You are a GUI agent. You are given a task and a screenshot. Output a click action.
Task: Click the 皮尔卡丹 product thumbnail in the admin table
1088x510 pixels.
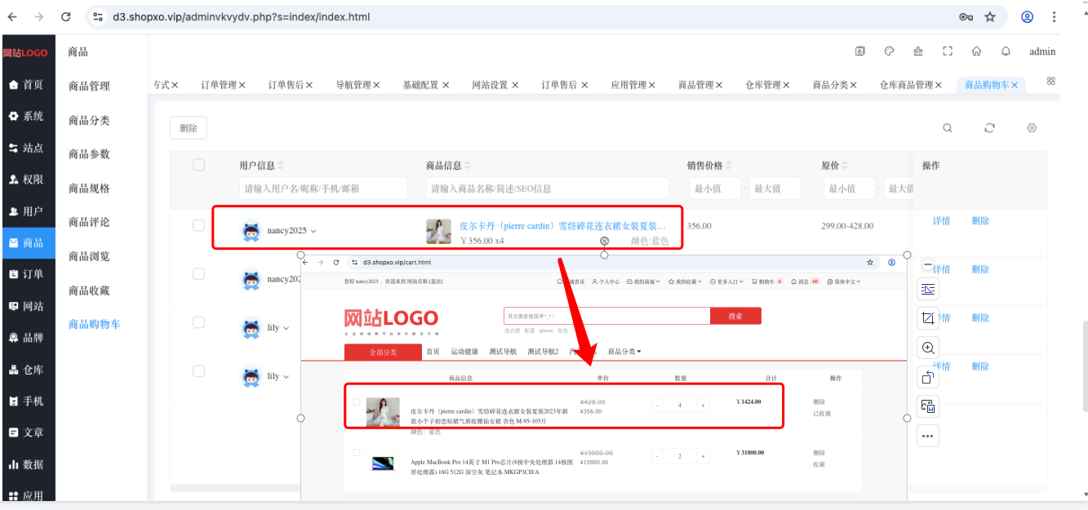(438, 232)
